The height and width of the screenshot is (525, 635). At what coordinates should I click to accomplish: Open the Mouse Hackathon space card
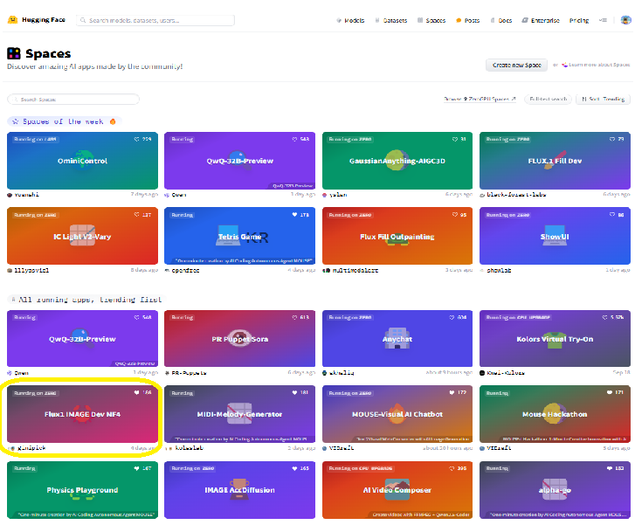(x=555, y=414)
